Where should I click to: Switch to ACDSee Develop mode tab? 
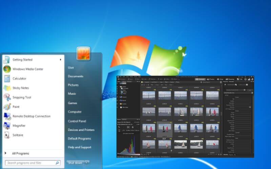click(230, 79)
